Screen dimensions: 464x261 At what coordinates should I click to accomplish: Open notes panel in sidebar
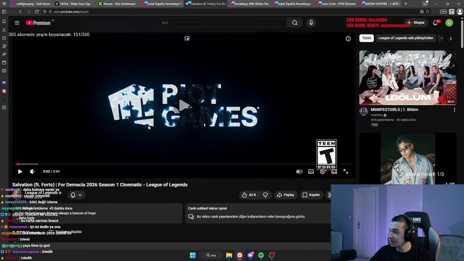(x=4, y=46)
